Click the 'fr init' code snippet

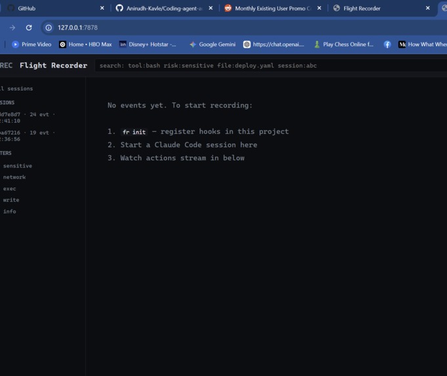[x=134, y=132]
